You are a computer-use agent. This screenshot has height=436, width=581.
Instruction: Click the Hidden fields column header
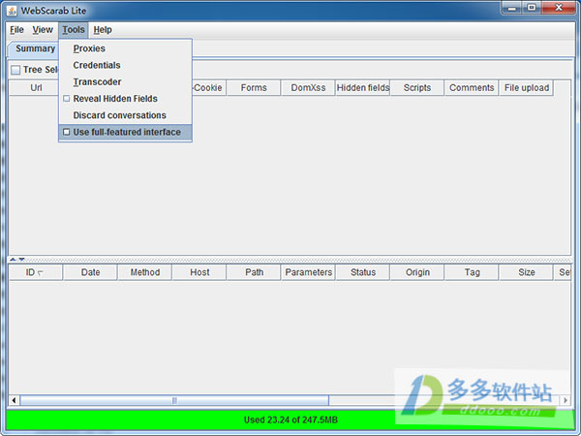pos(363,88)
